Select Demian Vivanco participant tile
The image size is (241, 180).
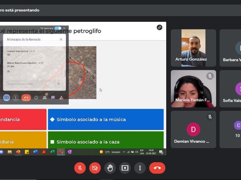coord(193,129)
